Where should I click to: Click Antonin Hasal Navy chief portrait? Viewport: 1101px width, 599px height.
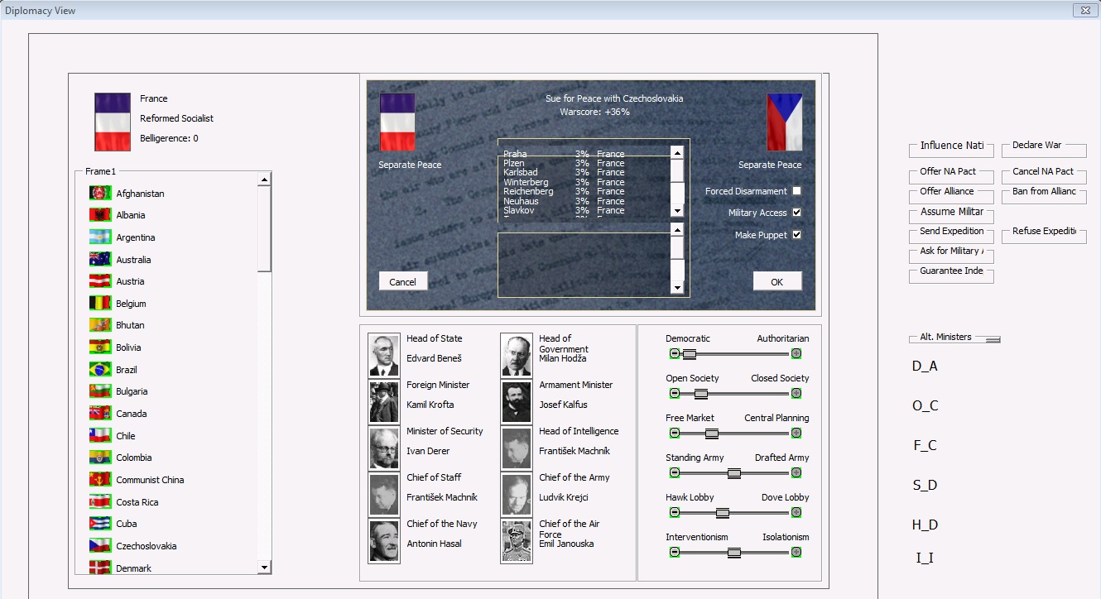384,541
